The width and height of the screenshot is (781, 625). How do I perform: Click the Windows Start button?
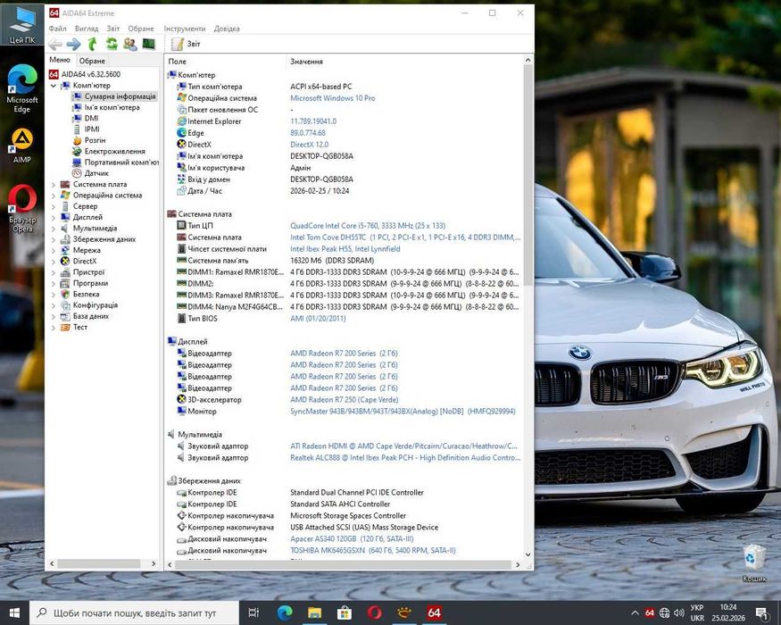pos(14,612)
